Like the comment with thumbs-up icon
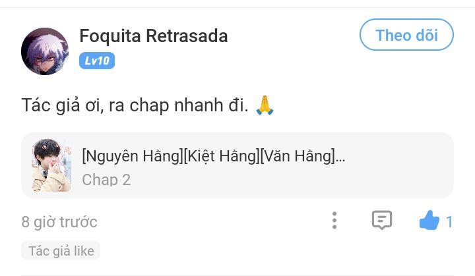Viewport: 475px width, 276px height. [429, 221]
